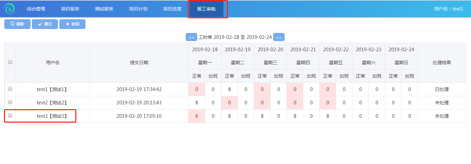Open the 测试1 link in test1 row

59,89
